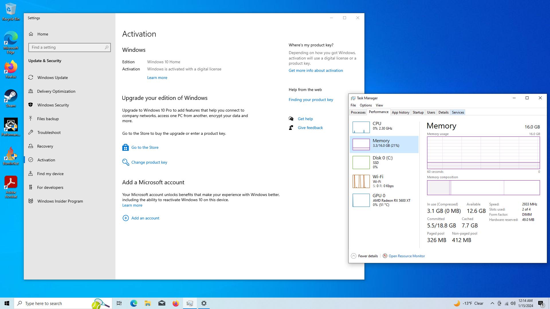Image resolution: width=550 pixels, height=309 pixels.
Task: Click the For developers icon
Action: [x=31, y=187]
